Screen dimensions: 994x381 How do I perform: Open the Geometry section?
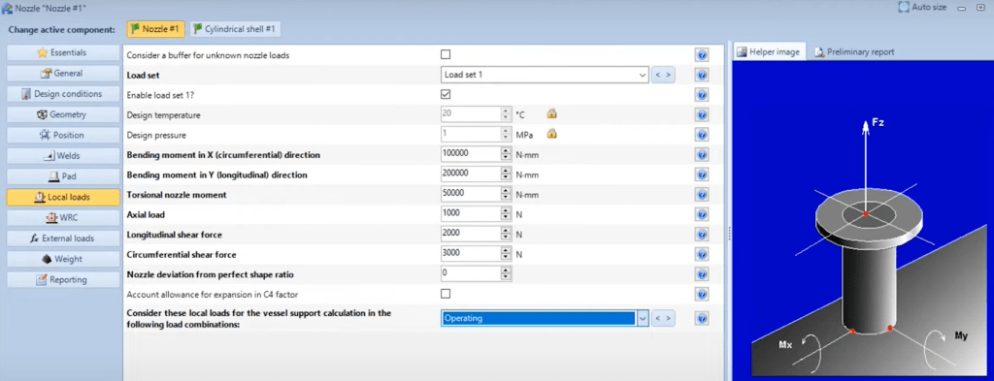pos(63,114)
